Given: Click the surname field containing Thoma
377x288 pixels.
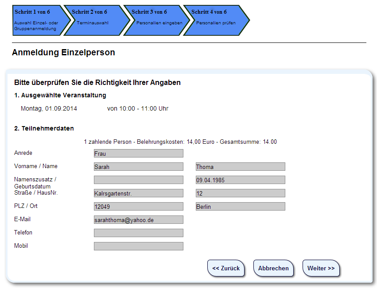Looking at the screenshot, I should (x=240, y=167).
